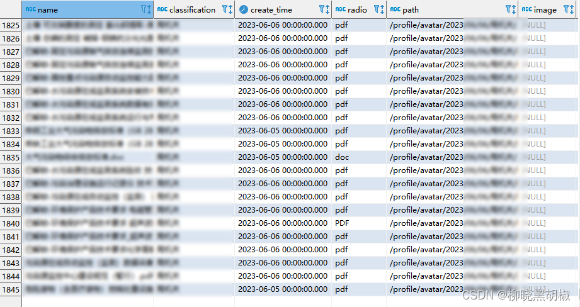
Task: Select row header 1836
Action: tap(11, 170)
